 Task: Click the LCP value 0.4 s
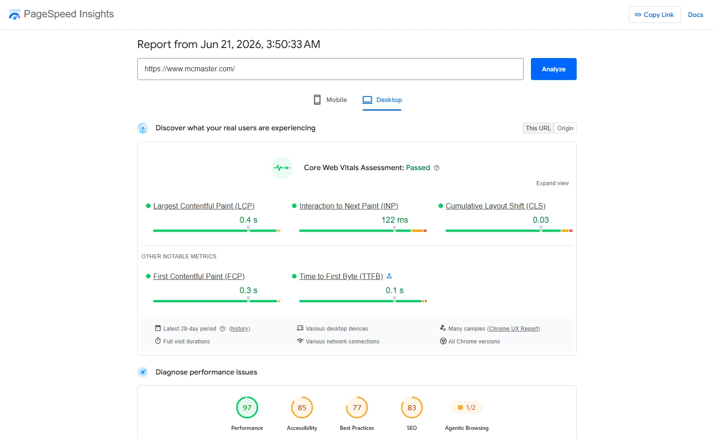point(249,220)
